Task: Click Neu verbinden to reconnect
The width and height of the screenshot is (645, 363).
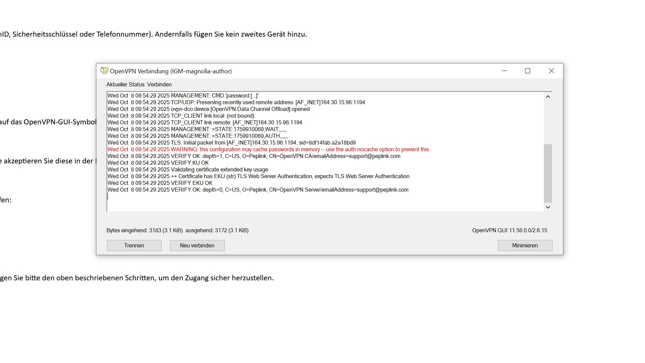Action: [x=197, y=245]
